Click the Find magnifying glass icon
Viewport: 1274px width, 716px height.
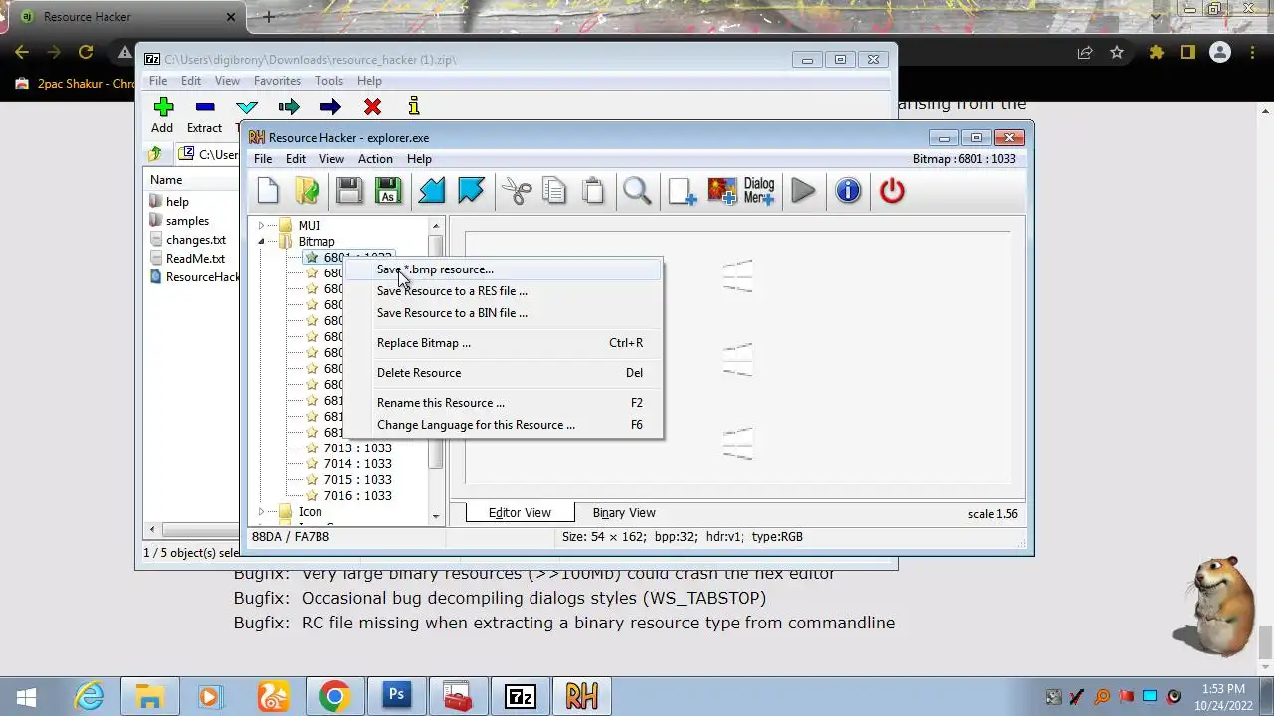click(x=637, y=190)
